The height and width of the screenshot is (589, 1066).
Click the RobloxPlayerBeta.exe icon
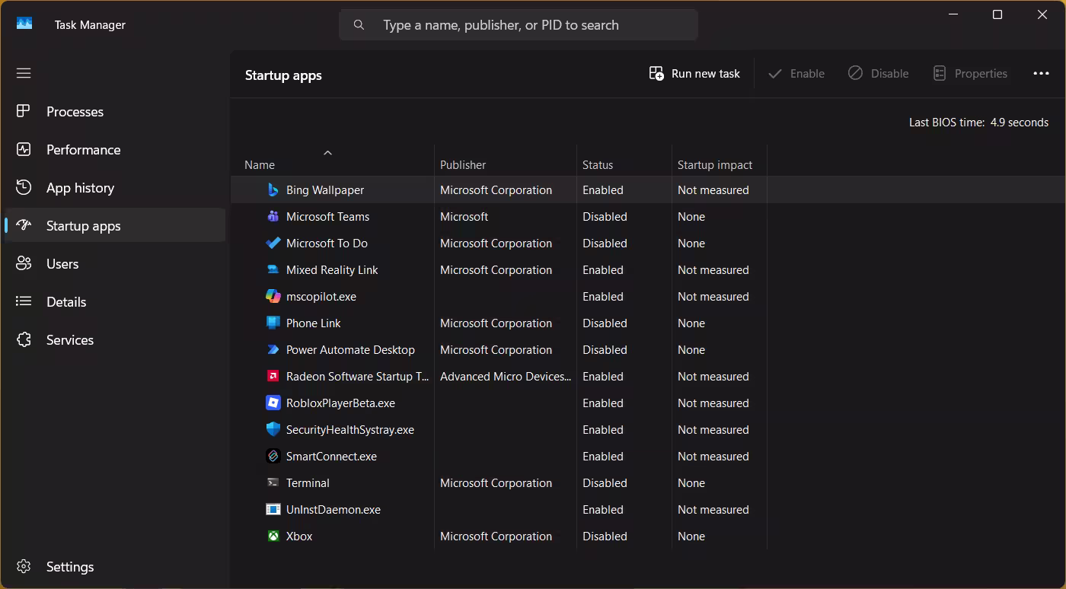coord(273,403)
